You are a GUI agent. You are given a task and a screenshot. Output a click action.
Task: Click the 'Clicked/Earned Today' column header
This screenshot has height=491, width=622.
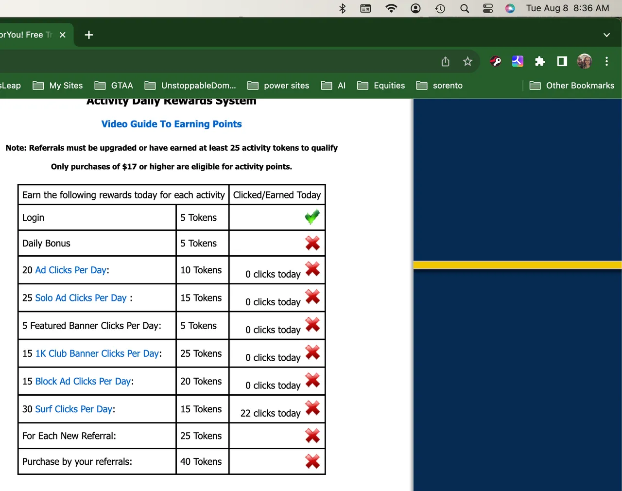click(x=277, y=195)
